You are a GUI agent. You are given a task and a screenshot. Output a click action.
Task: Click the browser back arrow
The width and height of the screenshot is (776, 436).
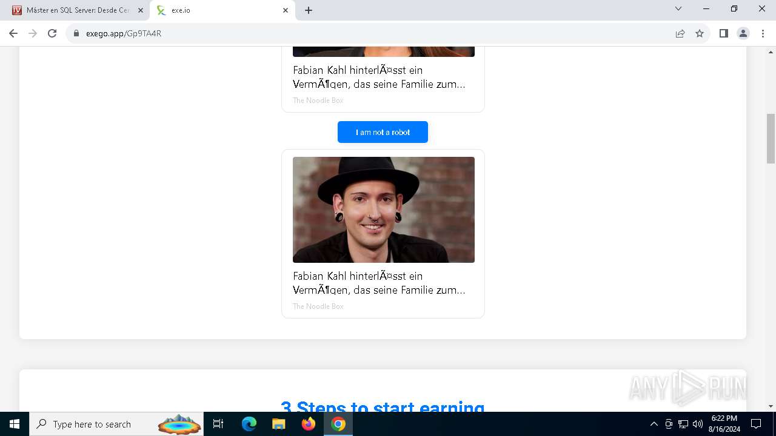pos(13,33)
